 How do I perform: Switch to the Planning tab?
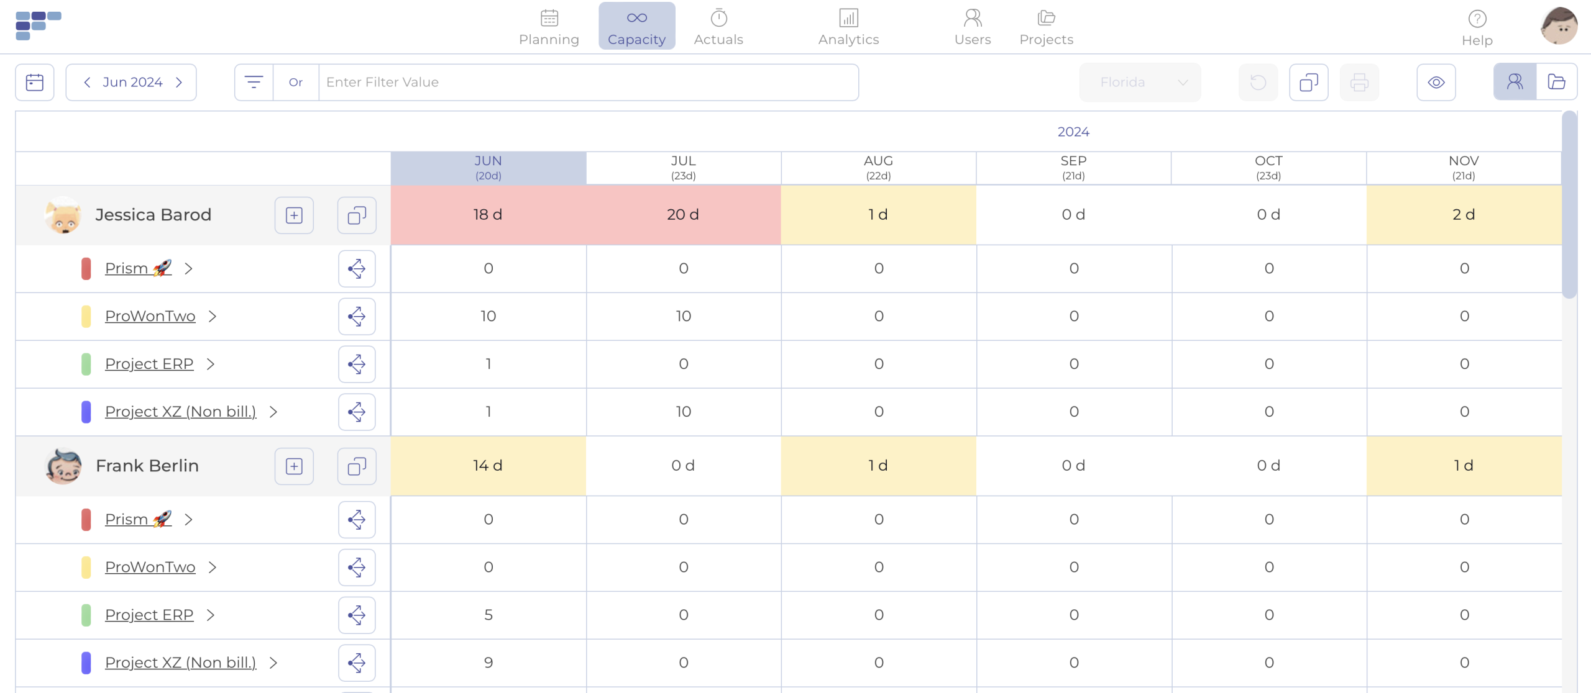tap(549, 27)
